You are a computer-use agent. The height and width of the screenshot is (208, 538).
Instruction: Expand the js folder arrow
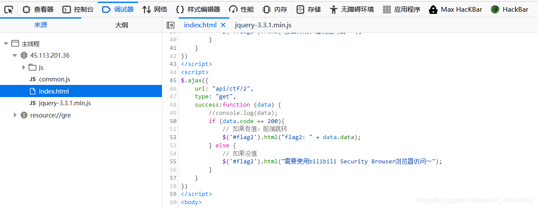23,67
